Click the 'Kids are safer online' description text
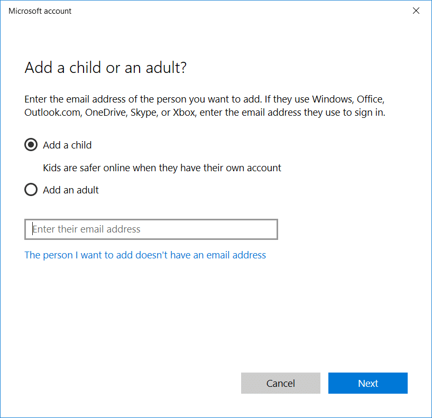 tap(162, 168)
